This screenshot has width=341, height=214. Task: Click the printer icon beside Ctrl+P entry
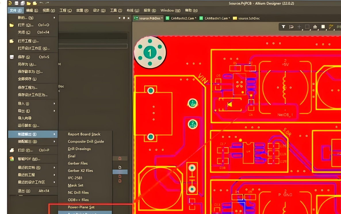click(12, 150)
